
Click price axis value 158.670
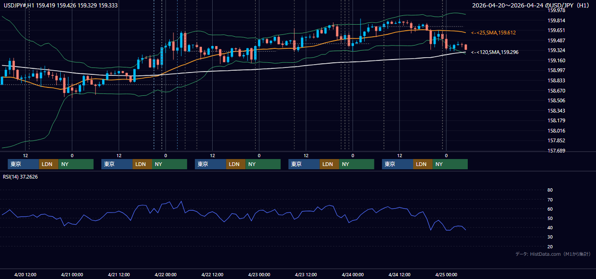point(556,91)
